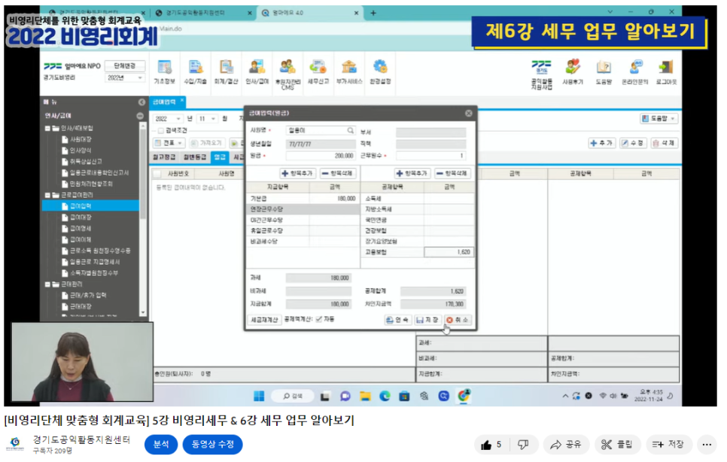
Task: Open 사원대장 in the sidebar tree
Action: (x=81, y=139)
